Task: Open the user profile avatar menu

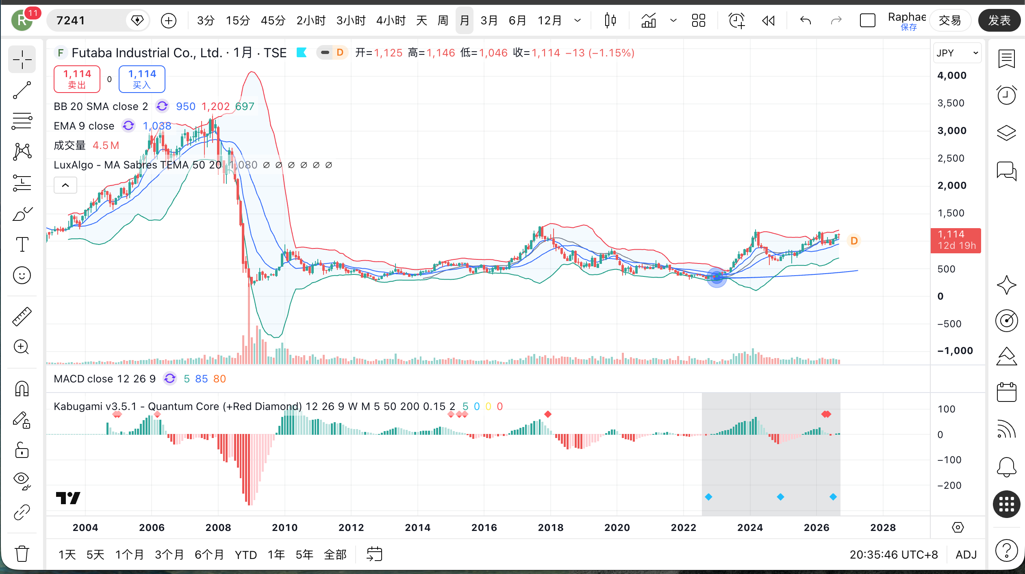Action: [x=22, y=20]
